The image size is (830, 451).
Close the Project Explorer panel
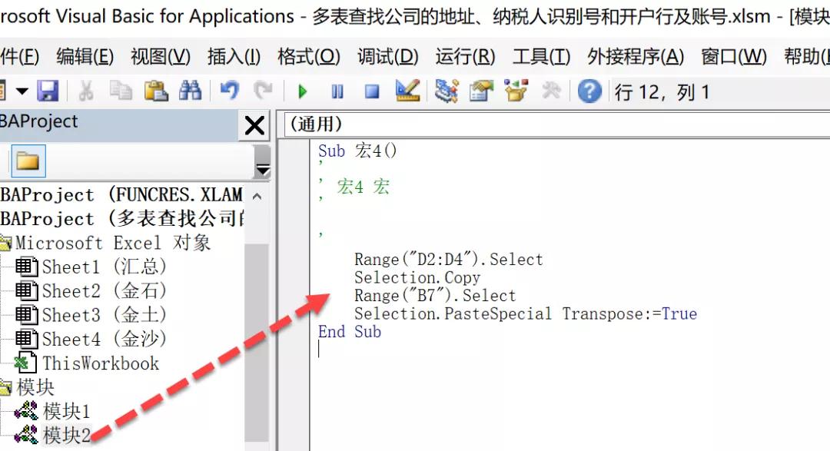pyautogui.click(x=254, y=125)
